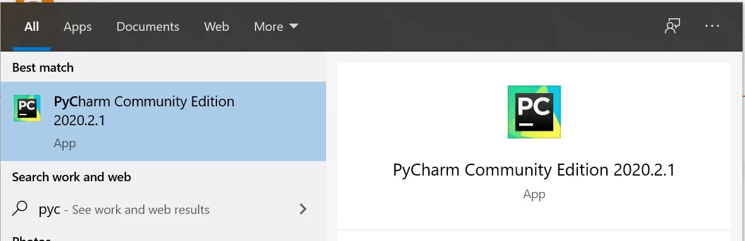This screenshot has height=241, width=745.
Task: Switch to the Web tab
Action: coord(216,26)
